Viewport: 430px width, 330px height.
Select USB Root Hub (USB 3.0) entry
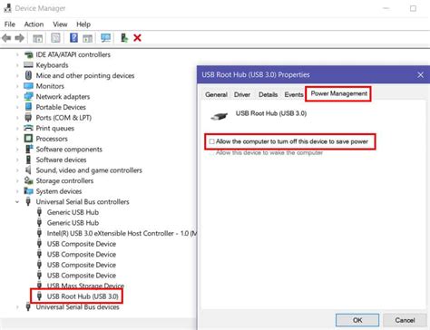pos(83,296)
